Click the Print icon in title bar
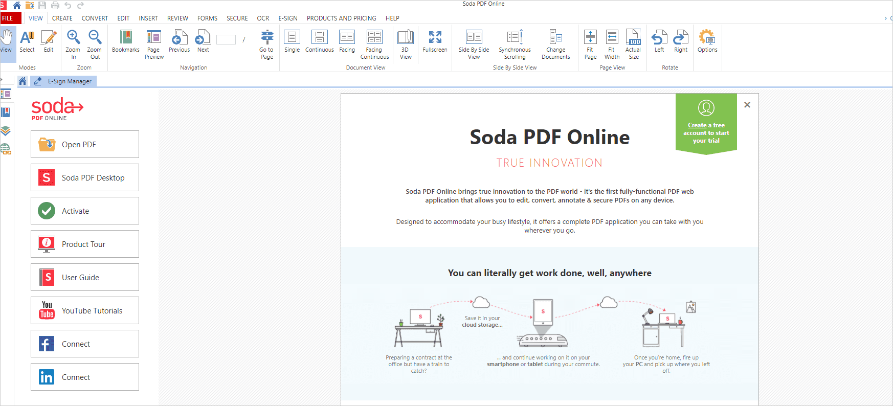This screenshot has height=406, width=893. click(55, 5)
